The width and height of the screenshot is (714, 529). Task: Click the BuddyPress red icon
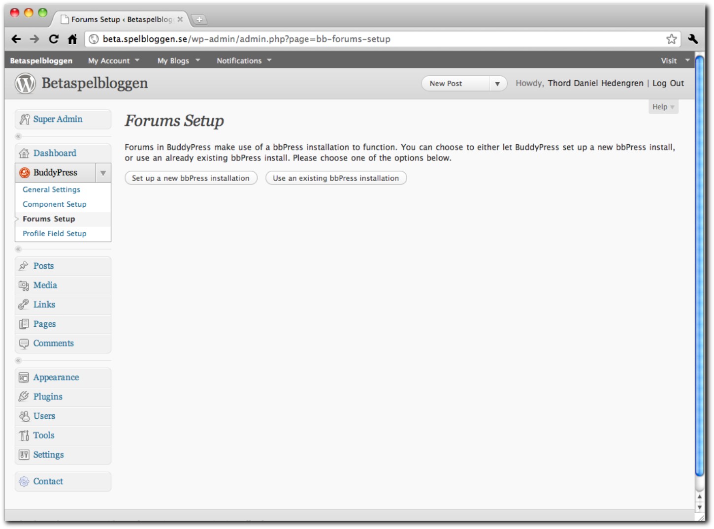[24, 173]
